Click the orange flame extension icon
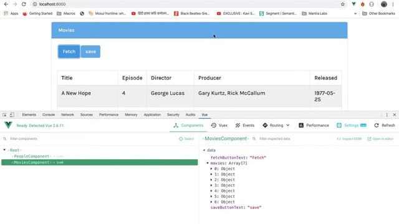399x224 pixels. [363, 4]
